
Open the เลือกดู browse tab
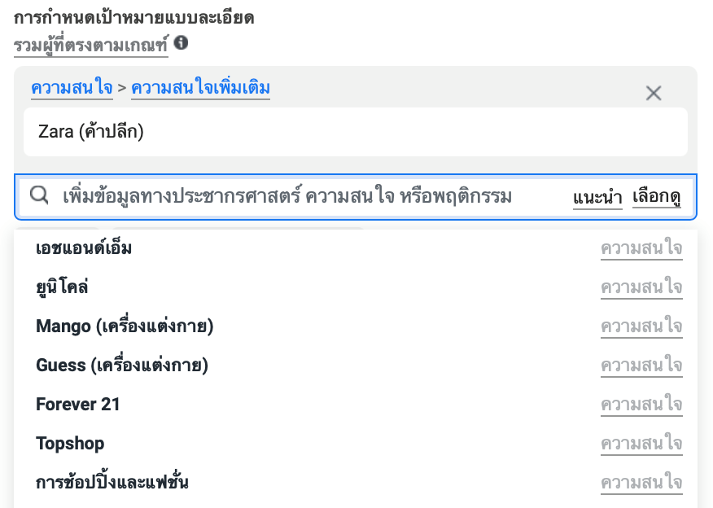tap(656, 197)
